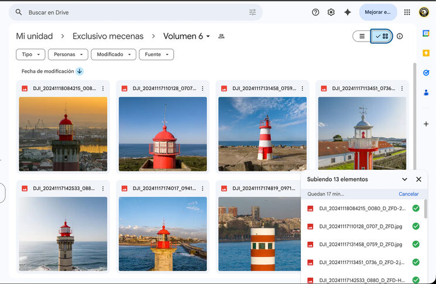Open the Google apps grid
This screenshot has height=284, width=436.
[x=407, y=12]
